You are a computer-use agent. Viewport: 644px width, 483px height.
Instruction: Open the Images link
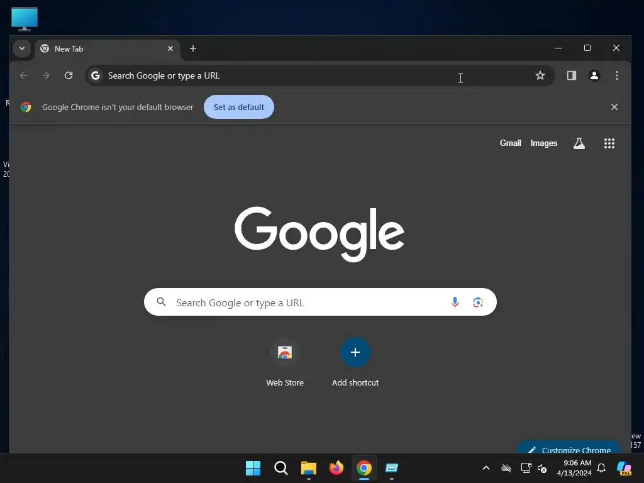tap(544, 143)
